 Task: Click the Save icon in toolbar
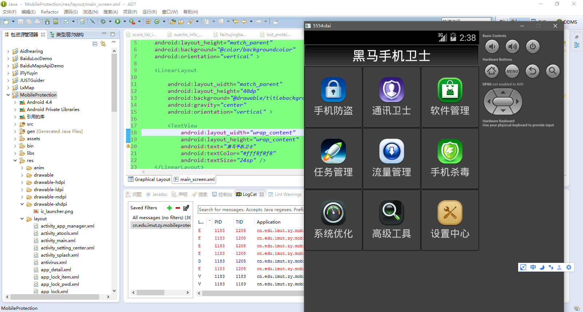(x=20, y=21)
